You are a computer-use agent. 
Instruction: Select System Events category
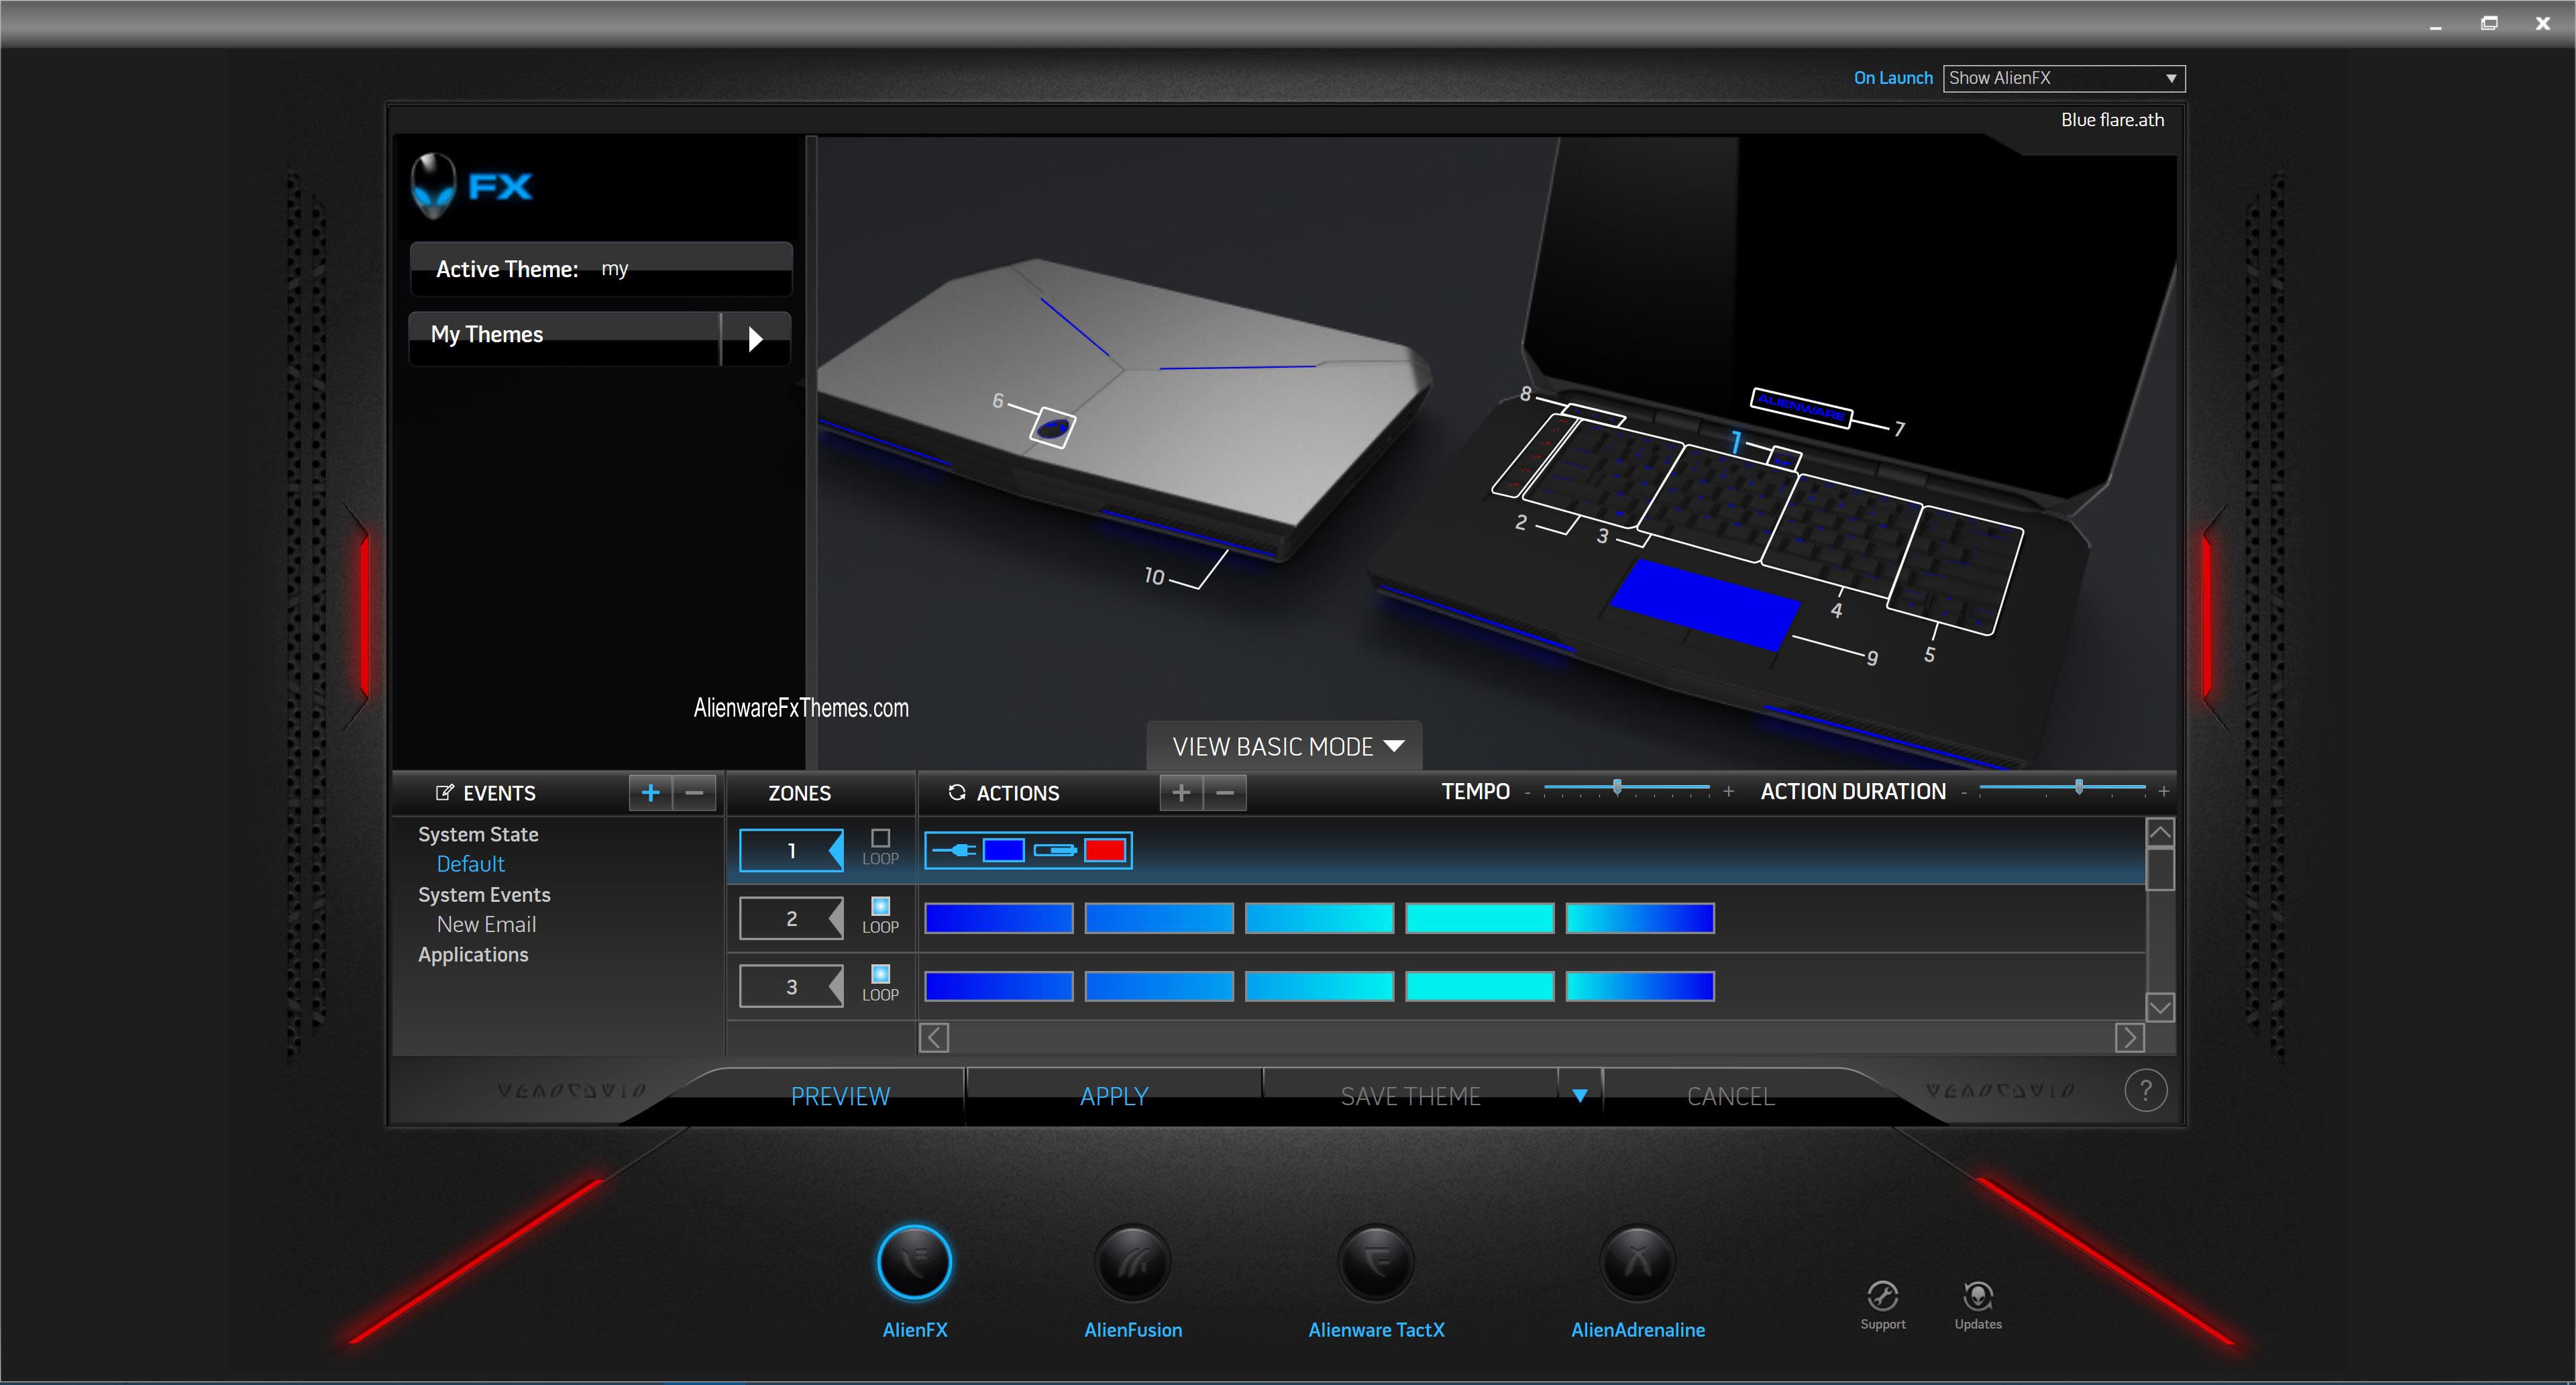point(484,894)
